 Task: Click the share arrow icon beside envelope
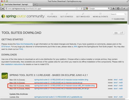tap(122, 33)
